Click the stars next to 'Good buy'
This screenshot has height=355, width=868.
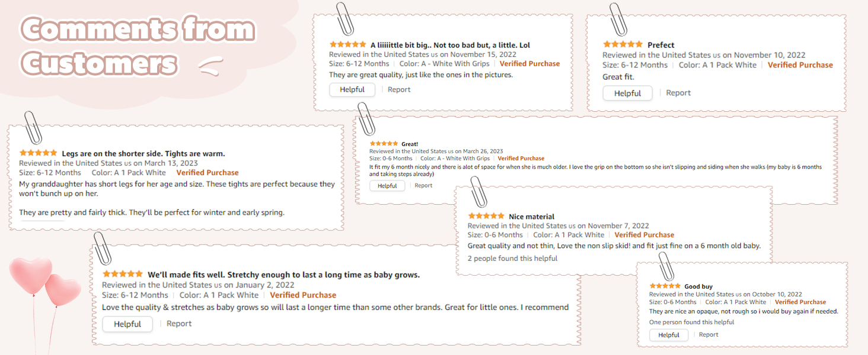(665, 286)
